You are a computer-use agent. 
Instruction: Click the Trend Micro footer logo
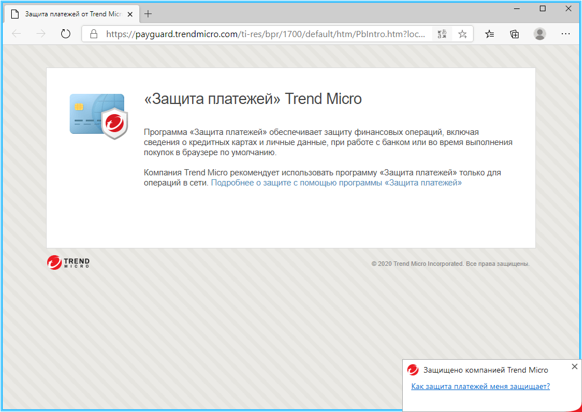coord(69,262)
